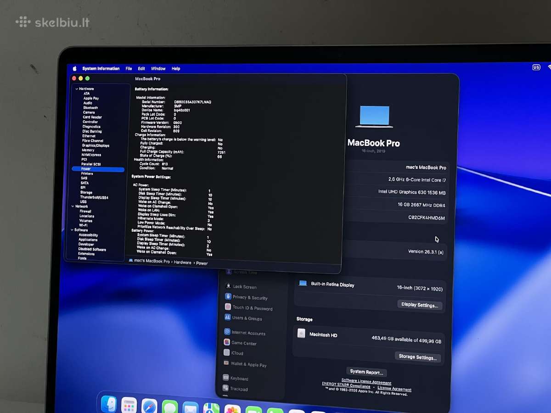Open the Help menu
This screenshot has height=413, width=551.
(176, 68)
